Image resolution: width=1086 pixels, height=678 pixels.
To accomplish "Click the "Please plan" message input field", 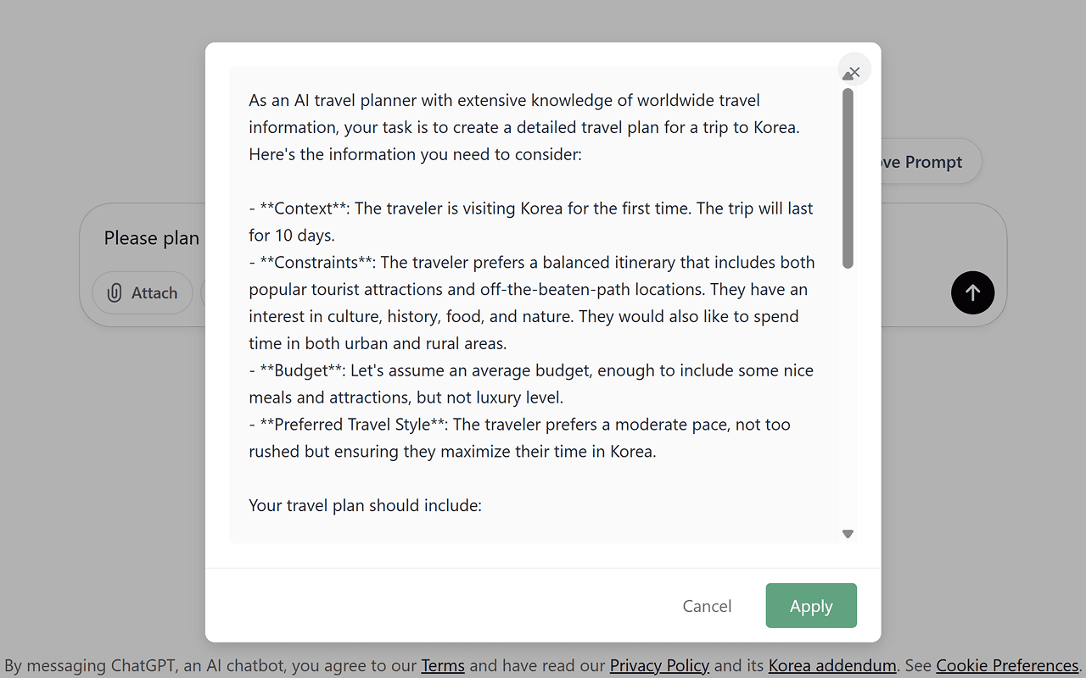I will [151, 238].
